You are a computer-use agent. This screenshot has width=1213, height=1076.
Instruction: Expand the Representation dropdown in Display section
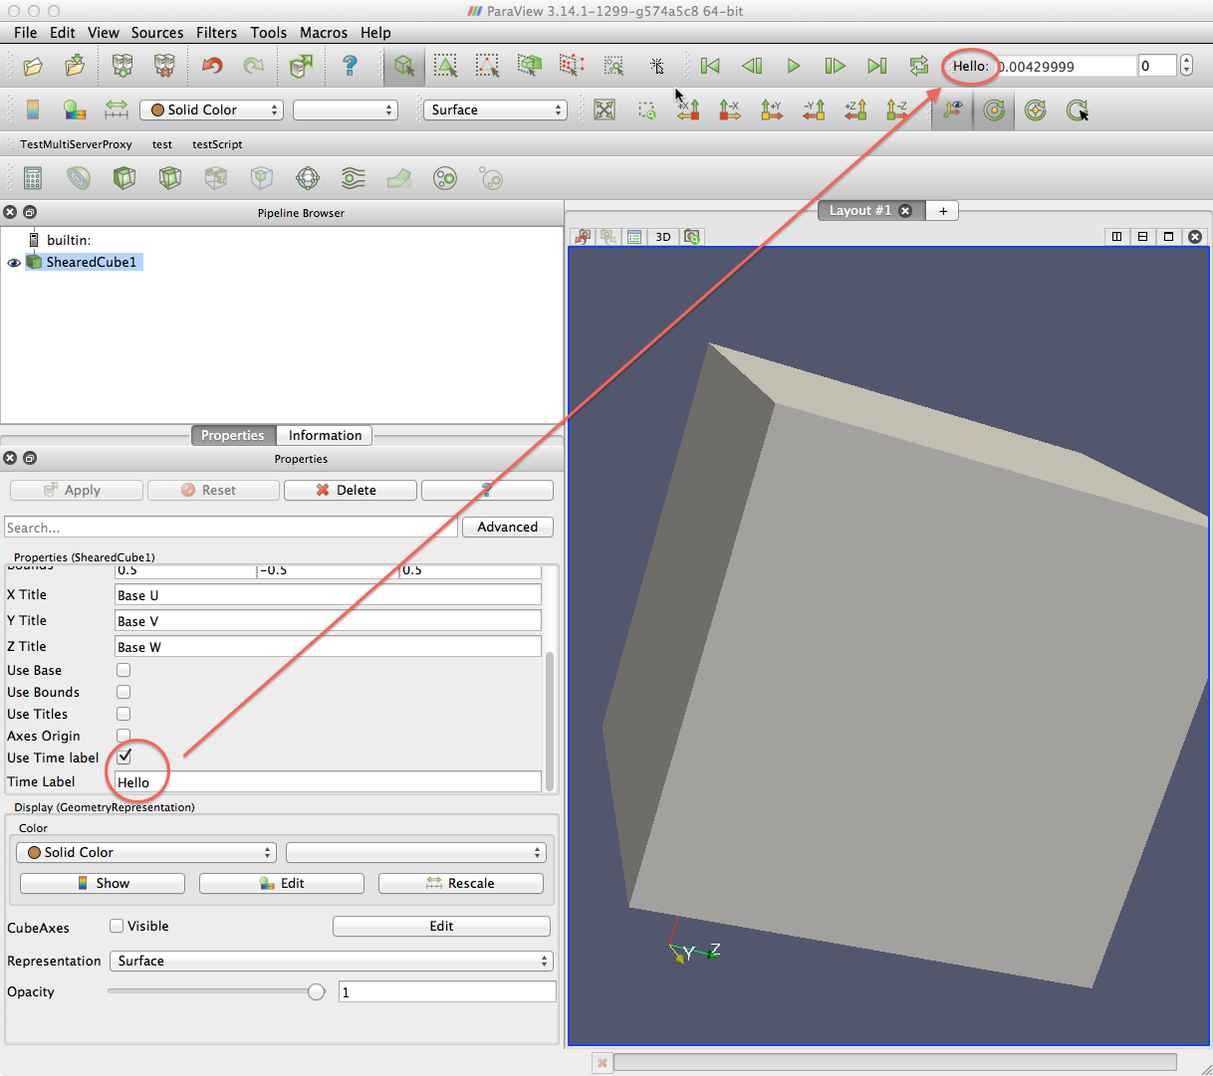click(332, 961)
